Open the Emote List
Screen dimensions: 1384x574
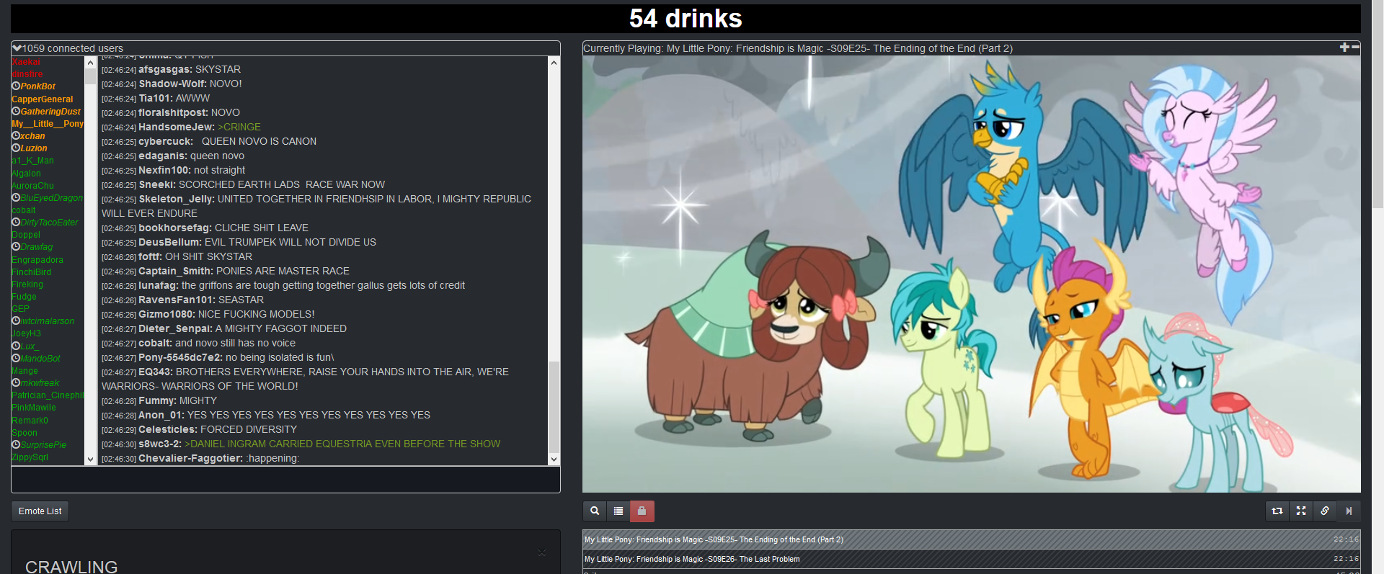coord(40,511)
